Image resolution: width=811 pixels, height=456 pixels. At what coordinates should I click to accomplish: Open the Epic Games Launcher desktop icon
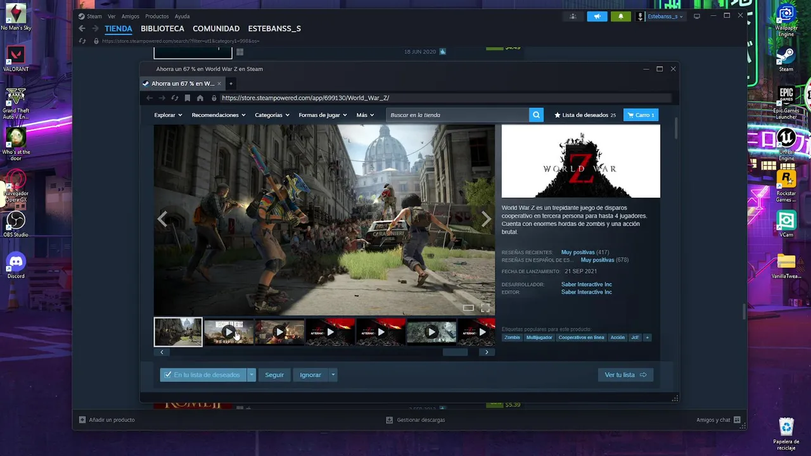[x=786, y=103]
